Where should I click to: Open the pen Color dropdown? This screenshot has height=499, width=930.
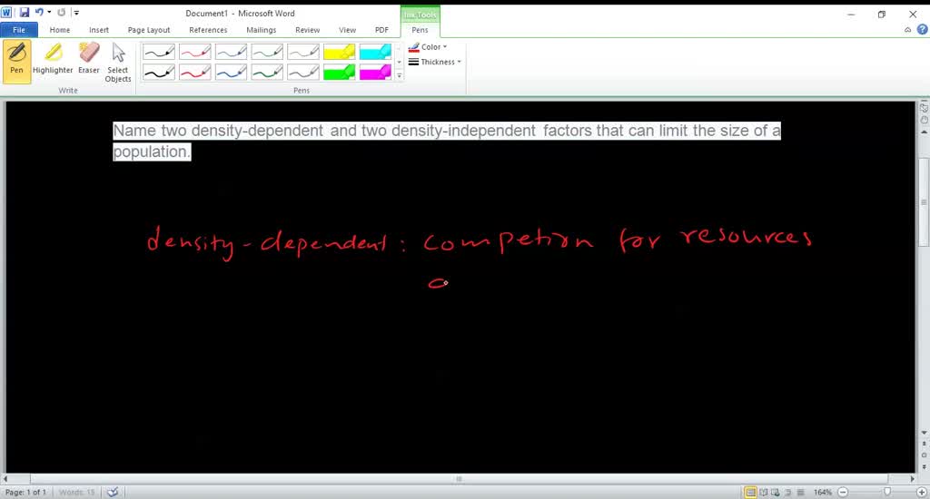pos(428,47)
